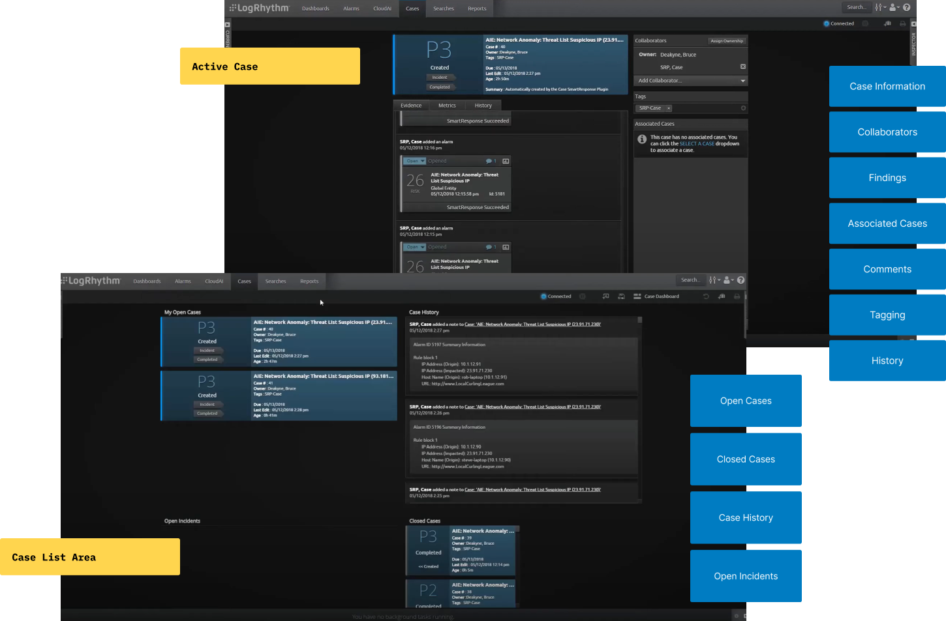Remove collaborator SRP, Case
This screenshot has width=946, height=621.
[743, 66]
